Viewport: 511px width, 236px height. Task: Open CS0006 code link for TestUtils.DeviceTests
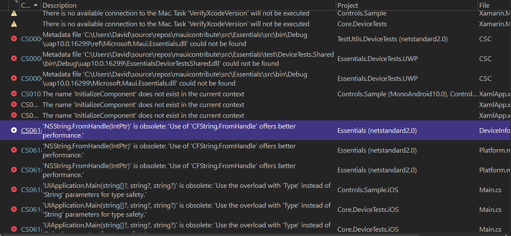31,39
